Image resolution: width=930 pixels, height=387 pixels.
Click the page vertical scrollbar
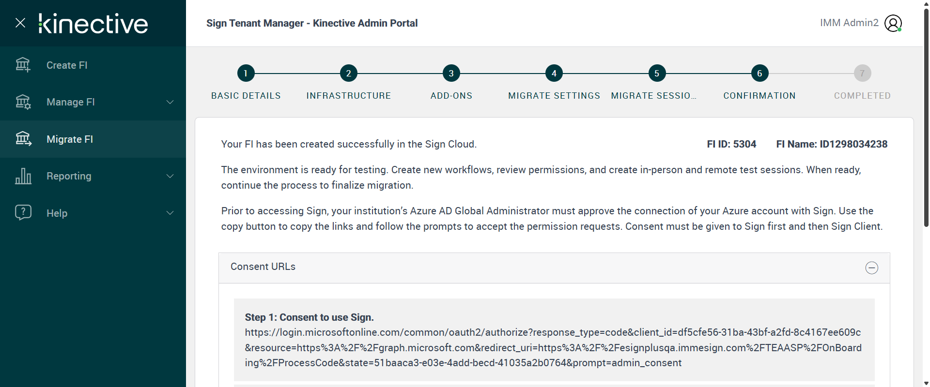(x=926, y=116)
